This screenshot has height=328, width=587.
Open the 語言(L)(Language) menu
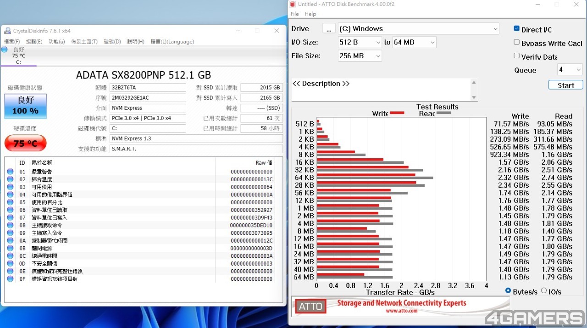pos(172,42)
